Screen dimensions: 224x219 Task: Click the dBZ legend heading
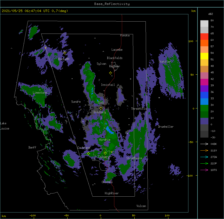click(210, 14)
